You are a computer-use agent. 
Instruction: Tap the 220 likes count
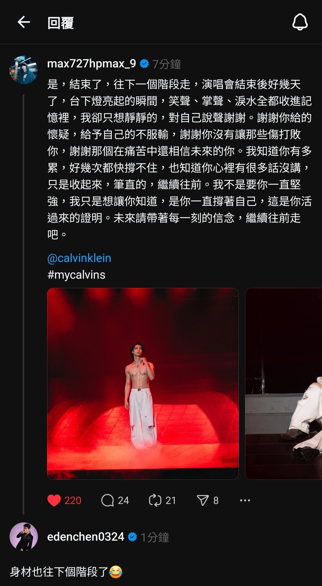coord(73,500)
